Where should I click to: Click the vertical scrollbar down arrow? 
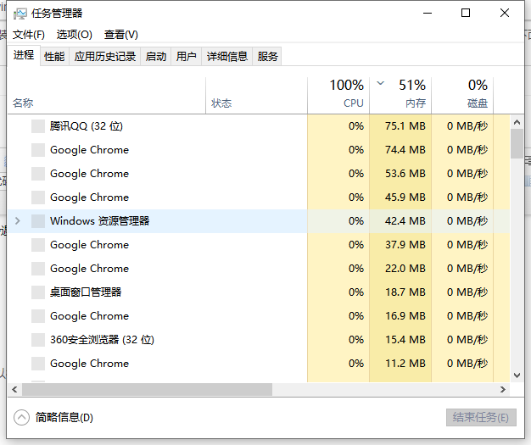[517, 375]
